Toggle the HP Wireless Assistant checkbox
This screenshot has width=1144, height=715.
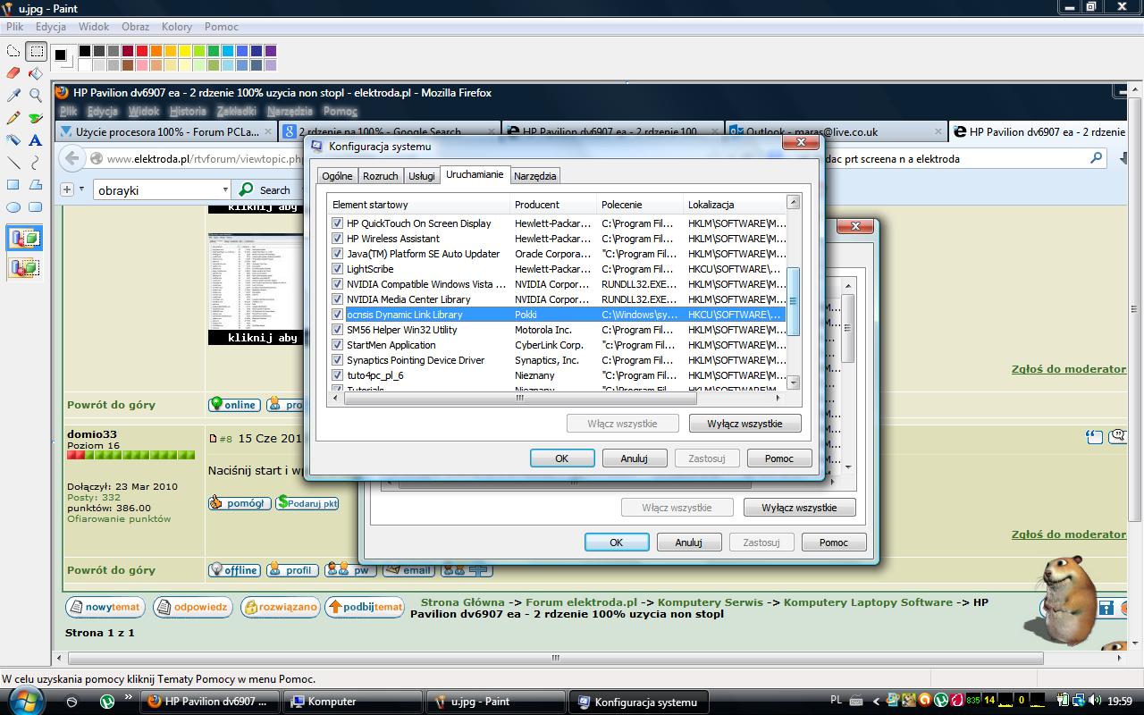pos(337,239)
